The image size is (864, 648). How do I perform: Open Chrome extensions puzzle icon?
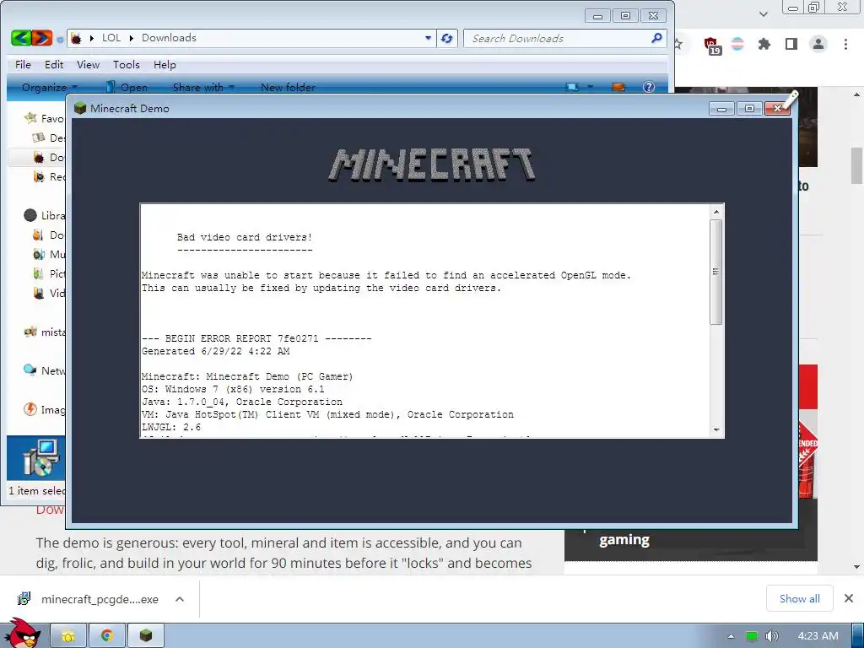click(764, 44)
